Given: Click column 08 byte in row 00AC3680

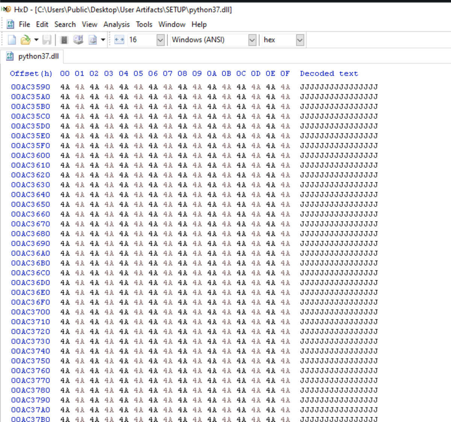Looking at the screenshot, I should pos(182,234).
